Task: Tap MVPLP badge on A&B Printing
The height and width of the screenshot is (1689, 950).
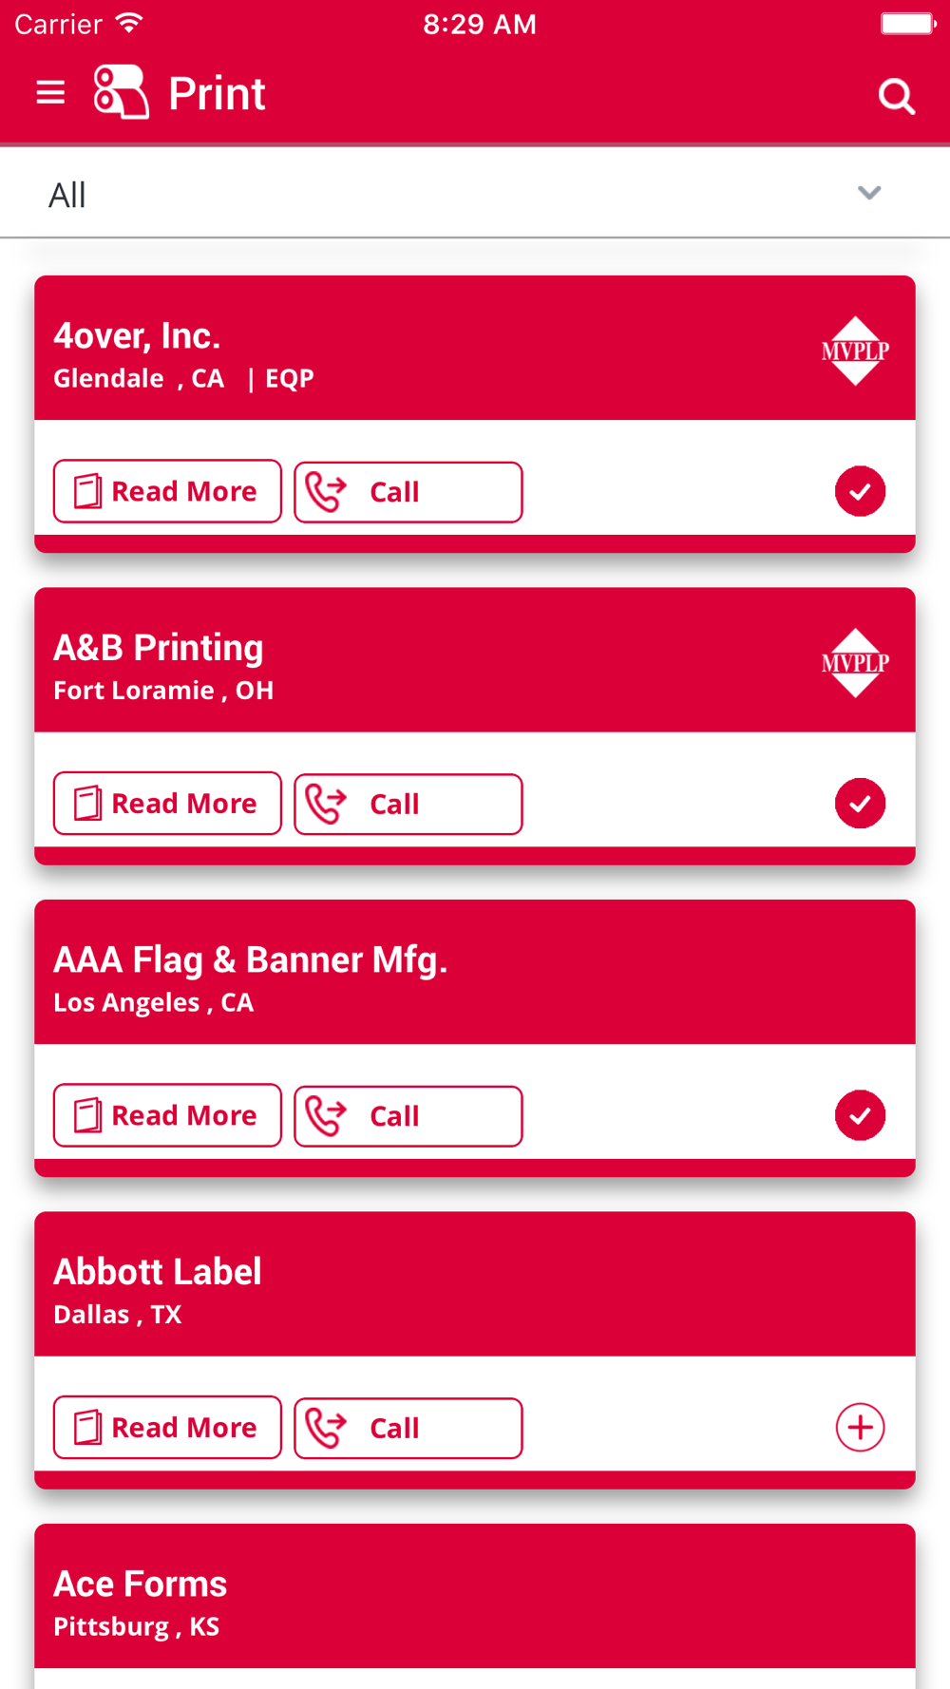Action: point(855,663)
